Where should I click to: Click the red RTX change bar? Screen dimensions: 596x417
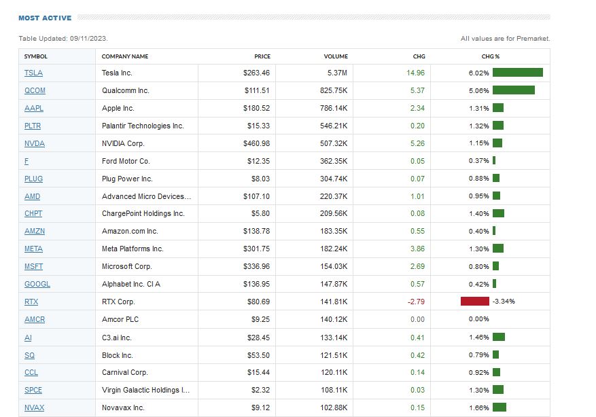pyautogui.click(x=474, y=302)
